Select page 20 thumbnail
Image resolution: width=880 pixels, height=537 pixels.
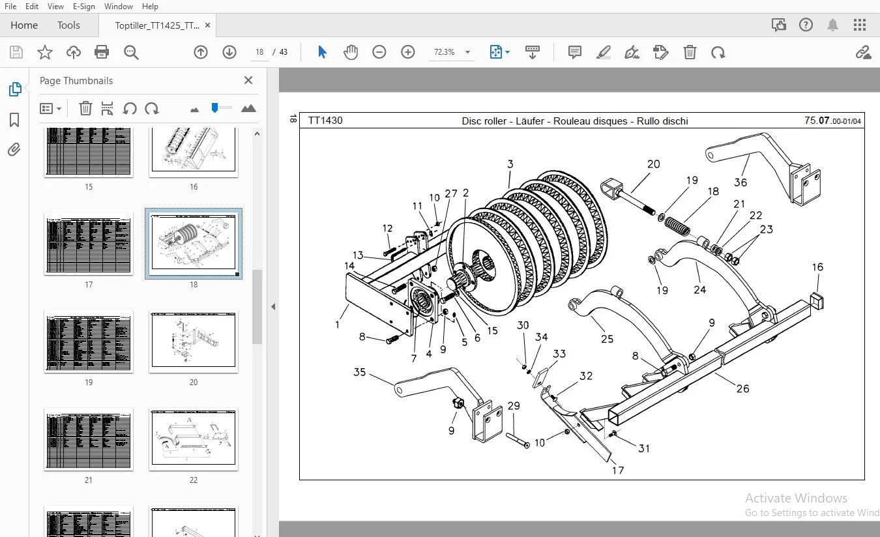click(x=194, y=341)
